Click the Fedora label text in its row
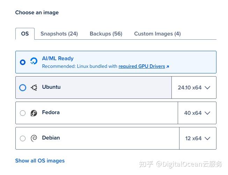Image resolution: width=228 pixels, height=175 pixels. click(x=51, y=112)
